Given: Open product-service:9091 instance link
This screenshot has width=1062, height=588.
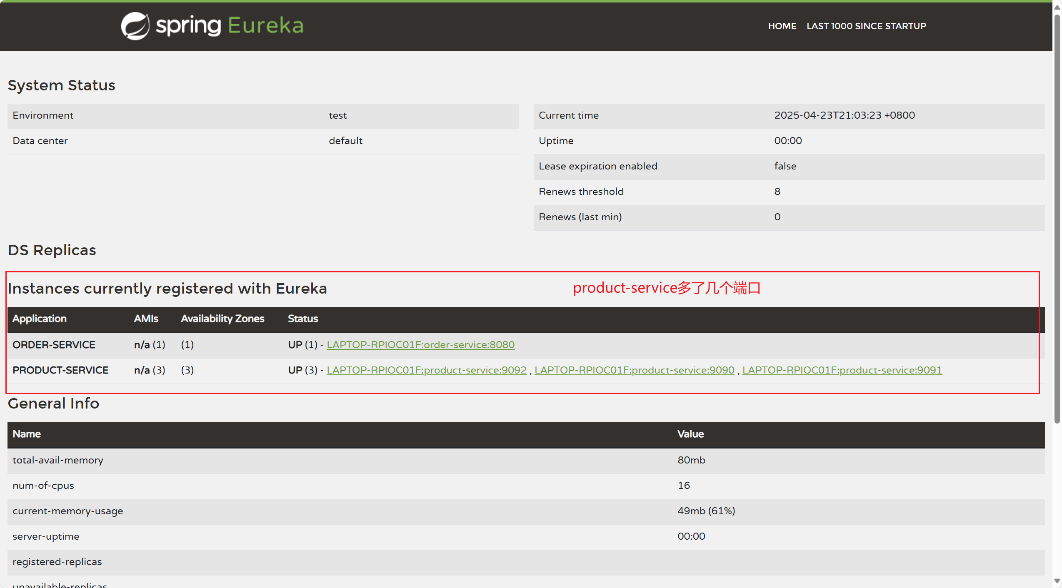Looking at the screenshot, I should pyautogui.click(x=842, y=370).
